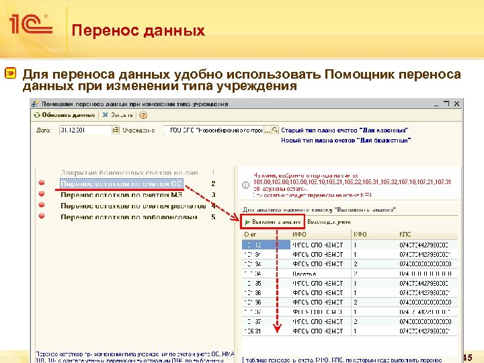Click Старый тип плана счетов text
484x363 pixels.
click(344, 130)
